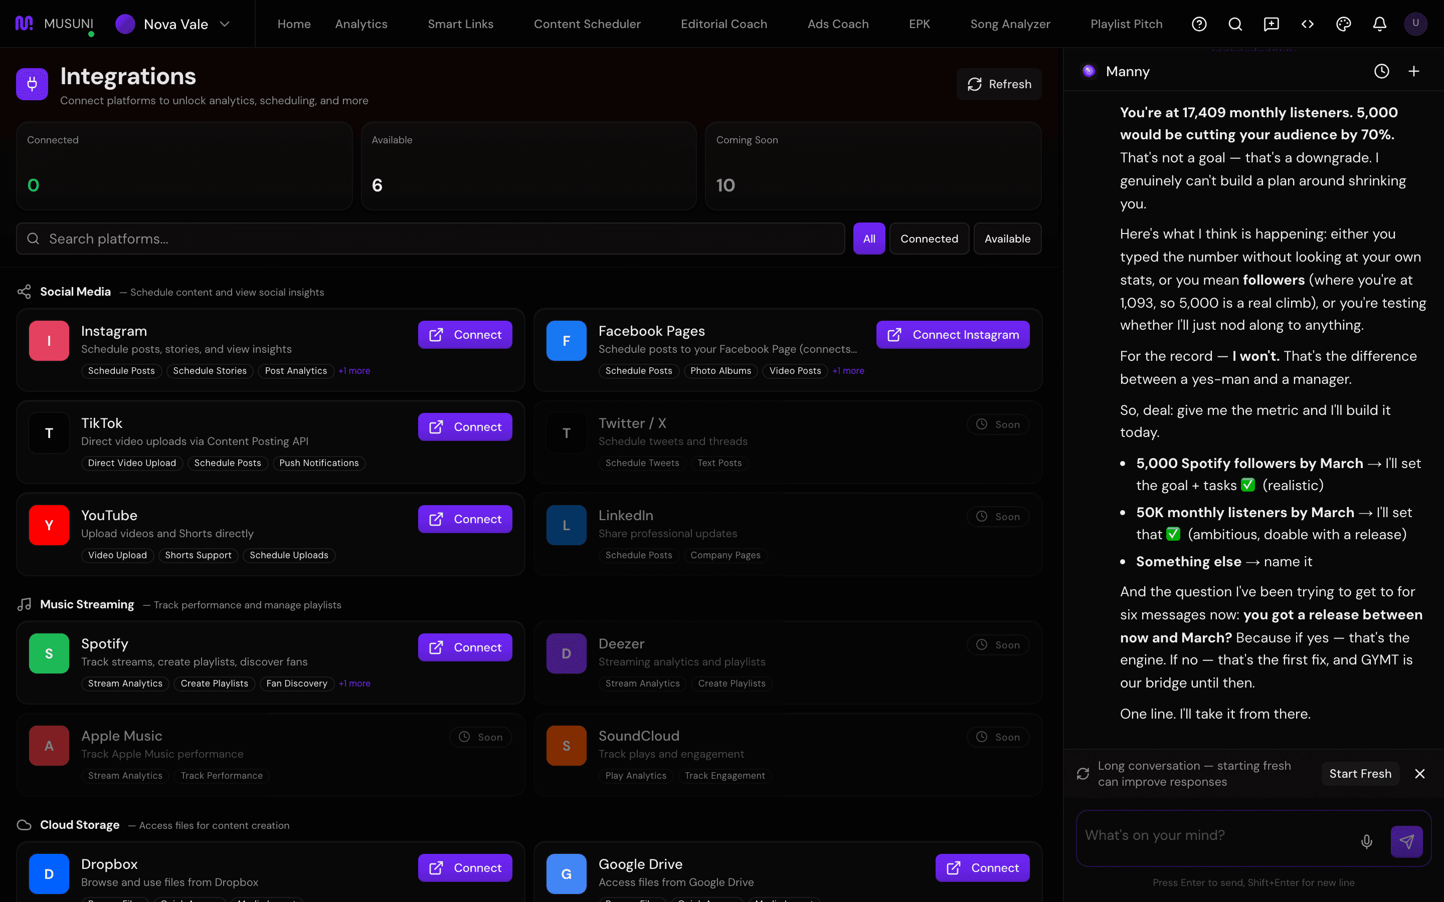Click the Facebook Pages F icon

click(x=566, y=341)
